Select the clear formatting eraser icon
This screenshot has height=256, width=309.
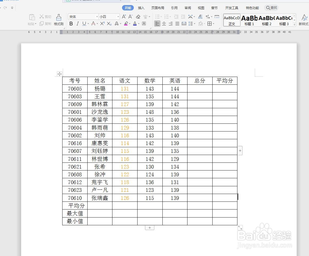pyautogui.click(x=138, y=17)
